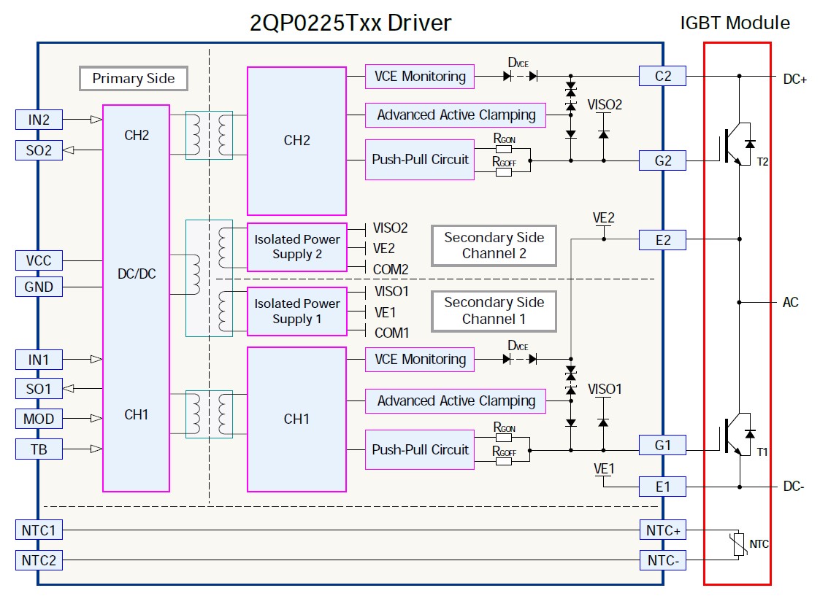Click the RGOFF resistor feeding the G2 line

pyautogui.click(x=504, y=174)
